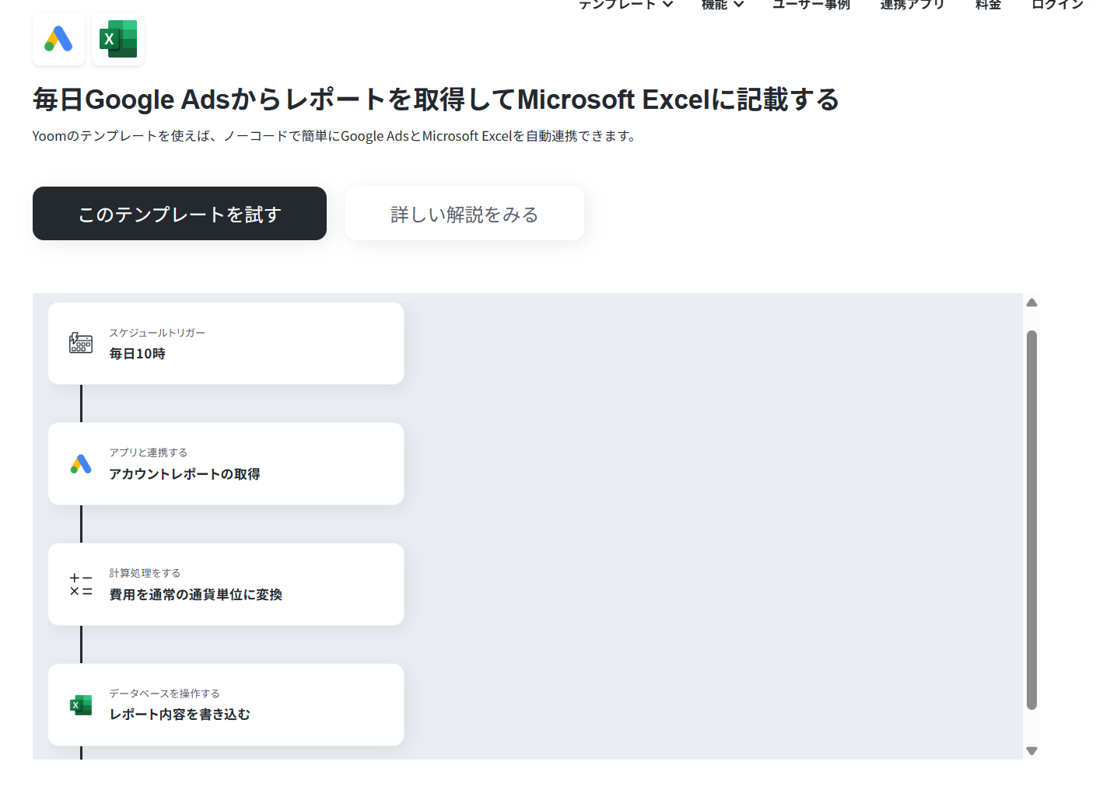Viewport: 1096px width, 786px height.
Task: Click the データベースを操作する label
Action: 164,693
